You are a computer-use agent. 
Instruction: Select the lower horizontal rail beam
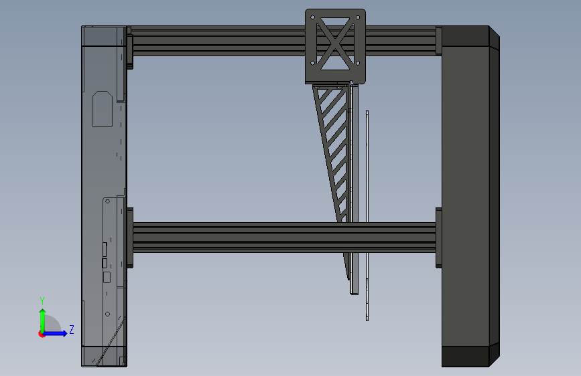pyautogui.click(x=284, y=238)
